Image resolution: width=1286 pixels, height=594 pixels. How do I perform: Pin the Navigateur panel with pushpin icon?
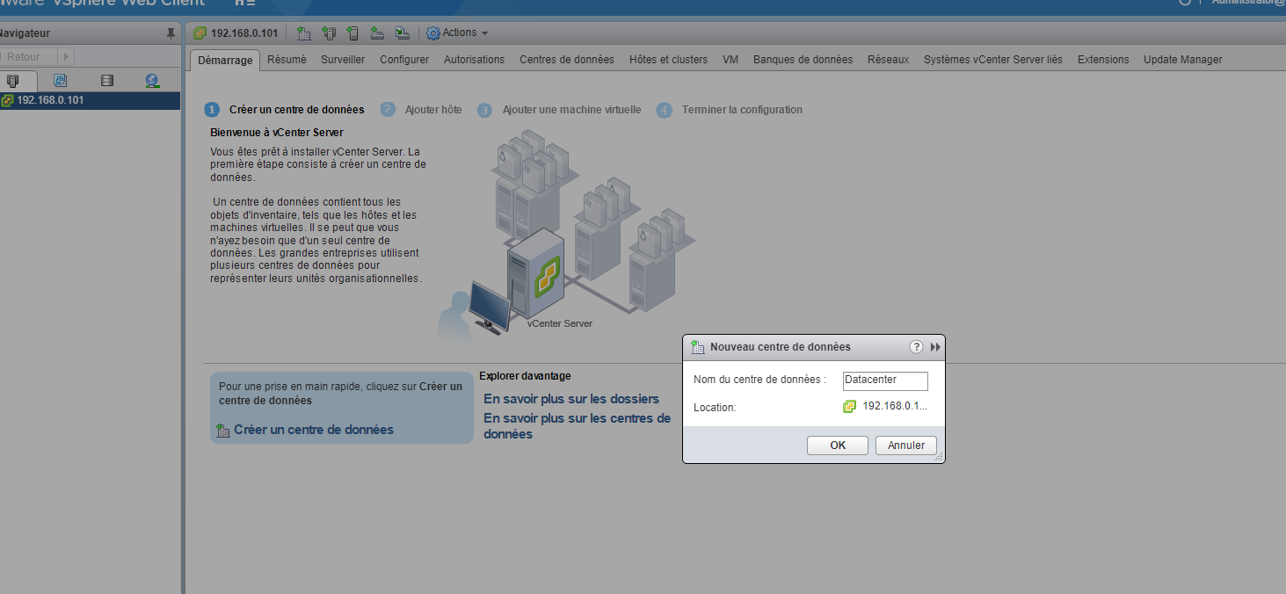[x=171, y=33]
